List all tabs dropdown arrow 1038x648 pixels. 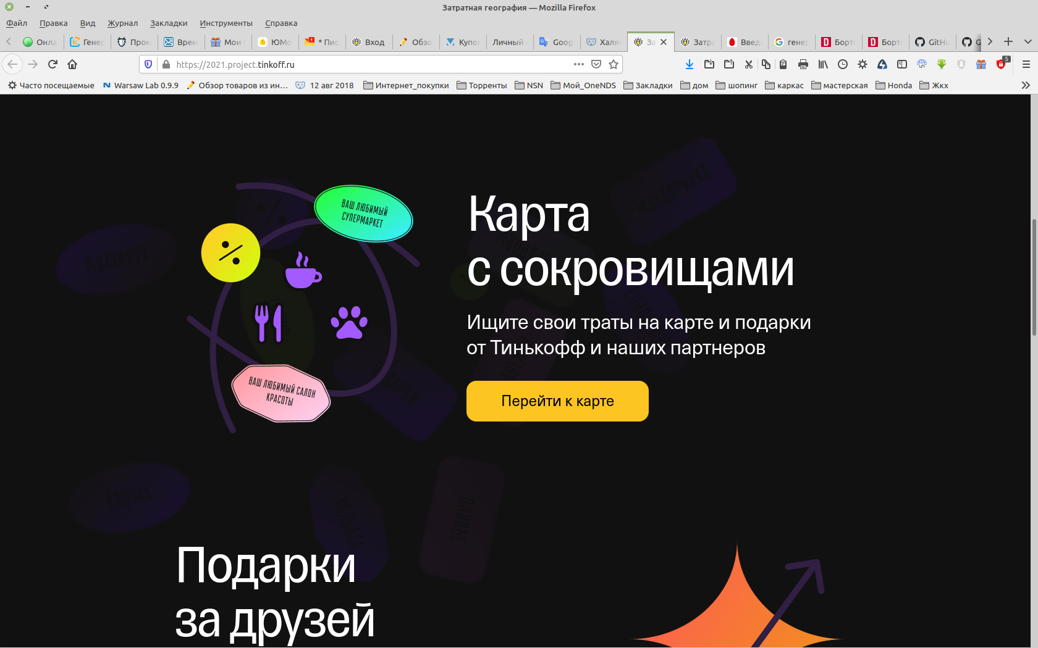click(1028, 41)
